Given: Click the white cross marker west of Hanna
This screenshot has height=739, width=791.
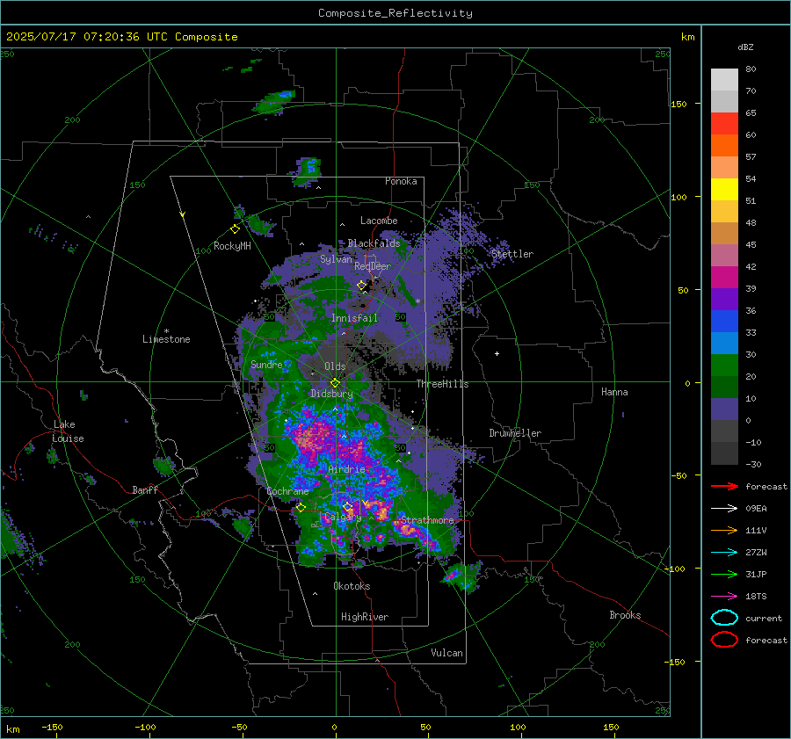Looking at the screenshot, I should click(x=497, y=353).
